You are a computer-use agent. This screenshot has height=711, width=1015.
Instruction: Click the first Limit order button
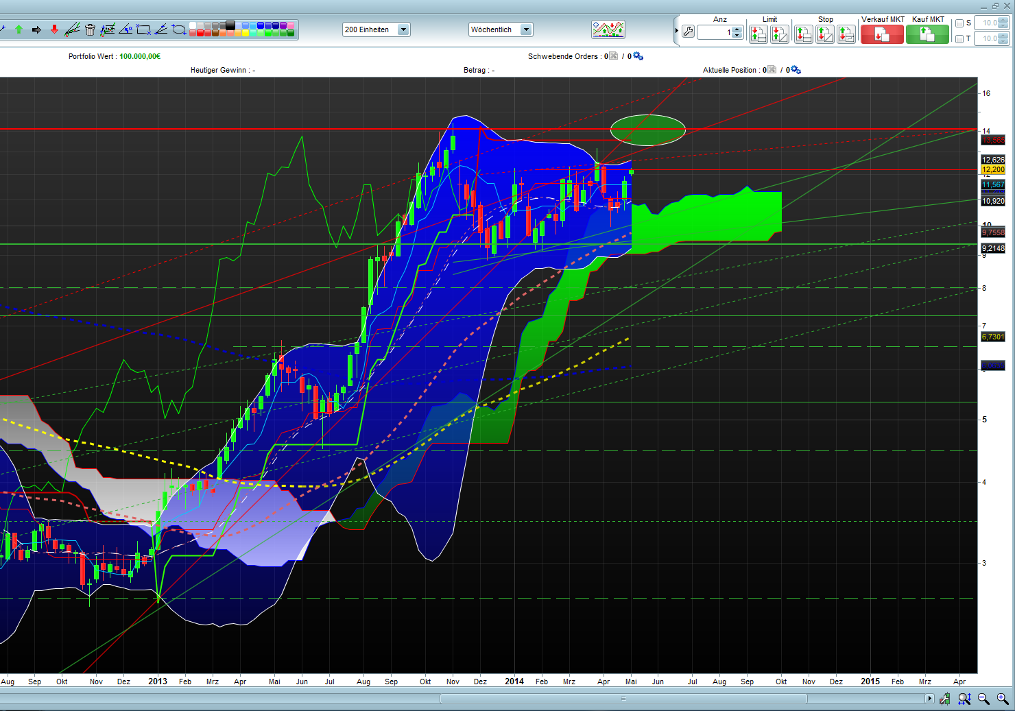coord(759,34)
